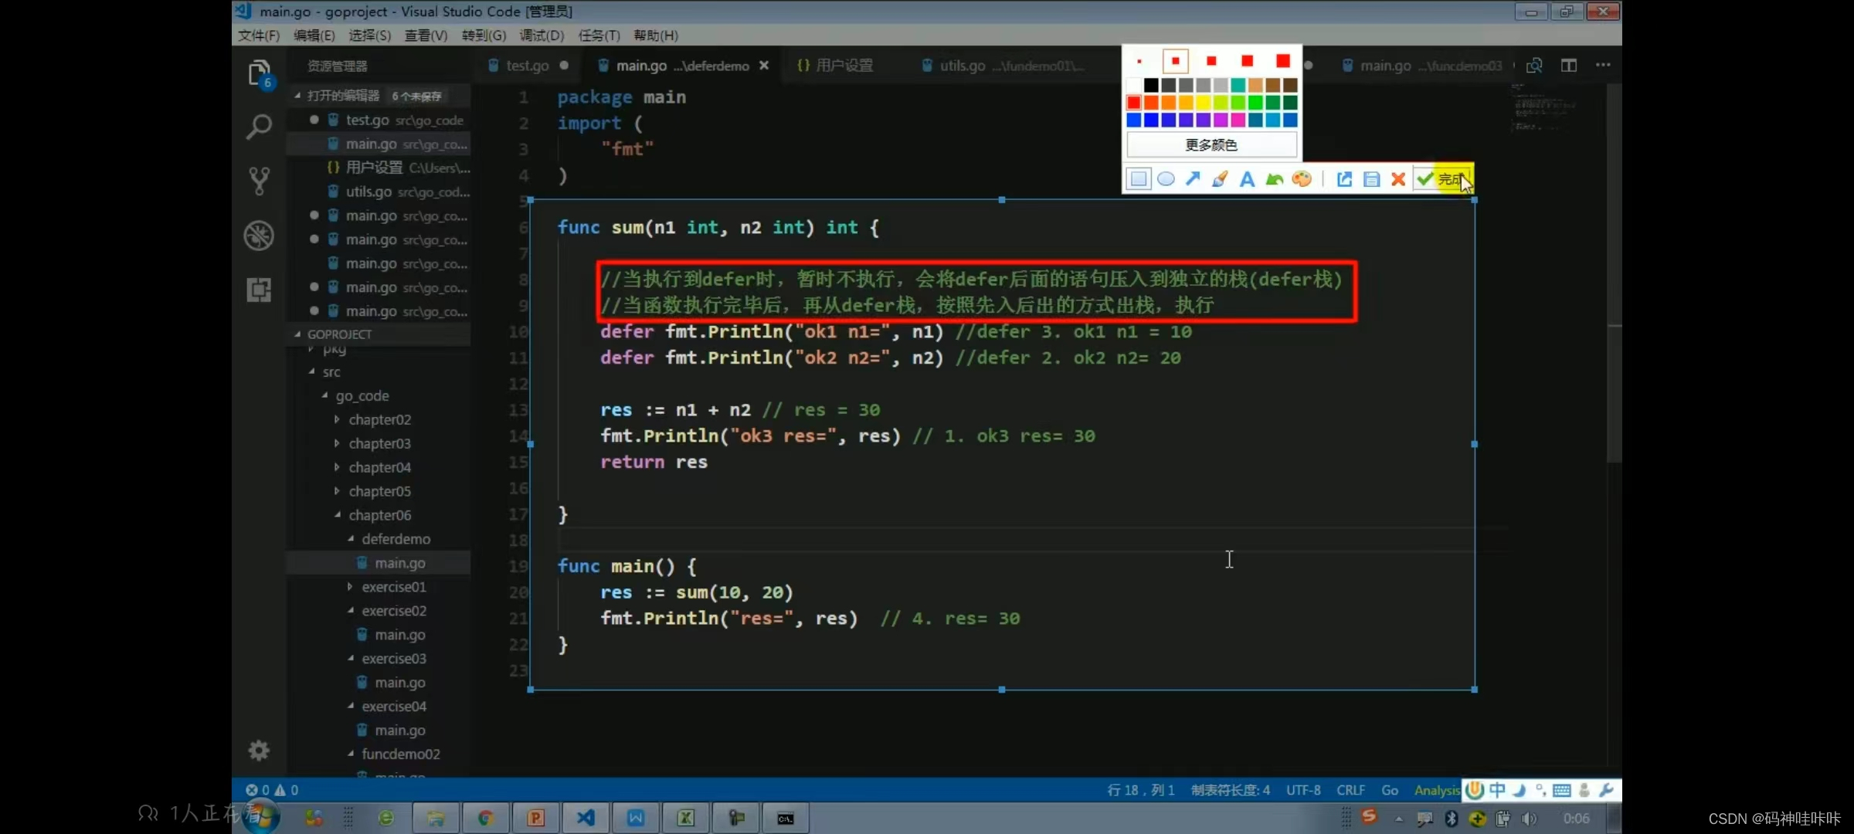
Task: Click the UTF-8 encoding in the status bar
Action: (1303, 790)
